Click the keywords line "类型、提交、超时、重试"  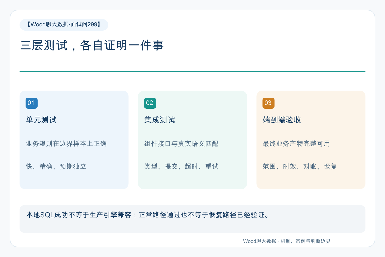(181, 166)
